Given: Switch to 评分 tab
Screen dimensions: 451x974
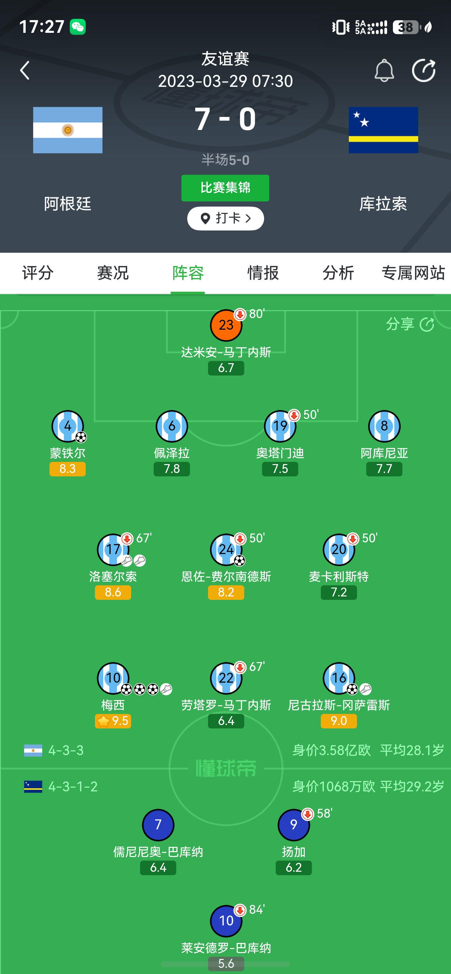Looking at the screenshot, I should click(x=38, y=273).
